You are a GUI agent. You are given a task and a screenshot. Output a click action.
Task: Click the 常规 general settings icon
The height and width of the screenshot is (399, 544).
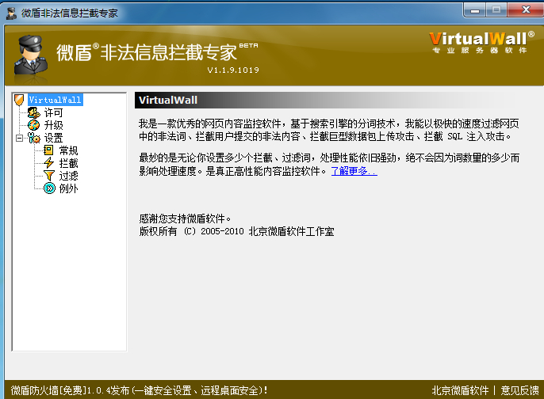(48, 150)
